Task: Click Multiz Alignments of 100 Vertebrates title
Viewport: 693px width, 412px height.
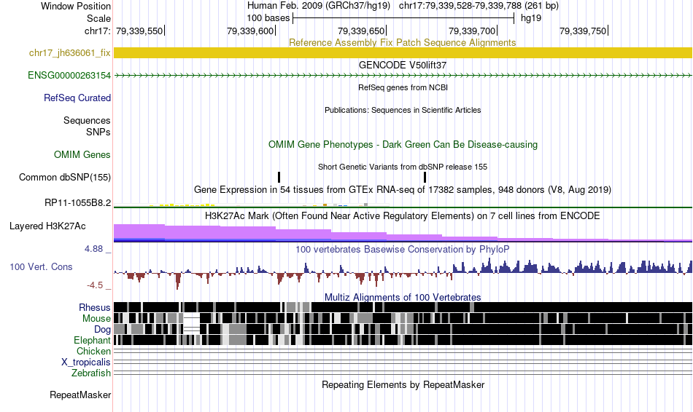Action: coord(403,297)
